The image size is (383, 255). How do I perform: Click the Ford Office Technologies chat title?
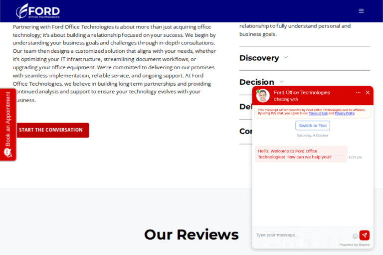[302, 93]
